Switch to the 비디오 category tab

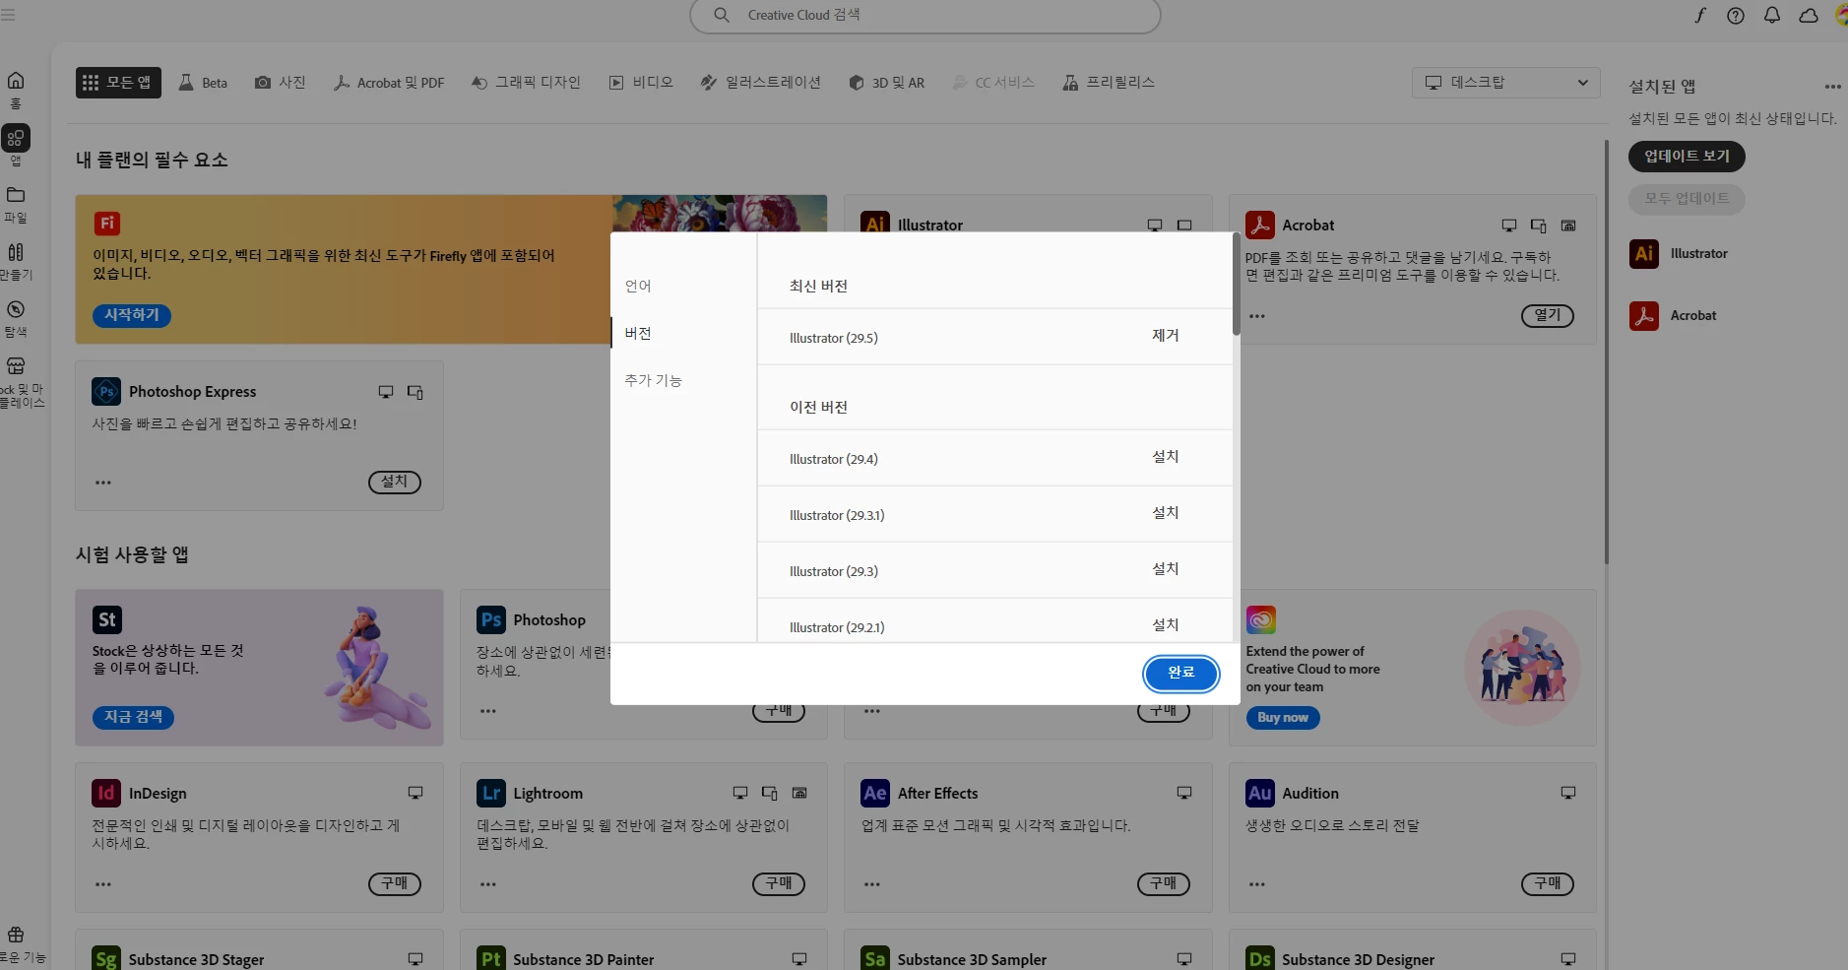[x=641, y=83]
